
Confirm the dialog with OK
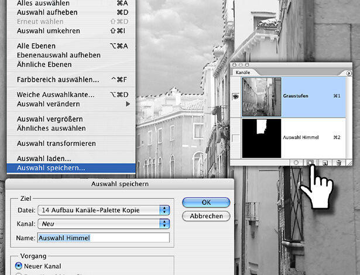206,202
